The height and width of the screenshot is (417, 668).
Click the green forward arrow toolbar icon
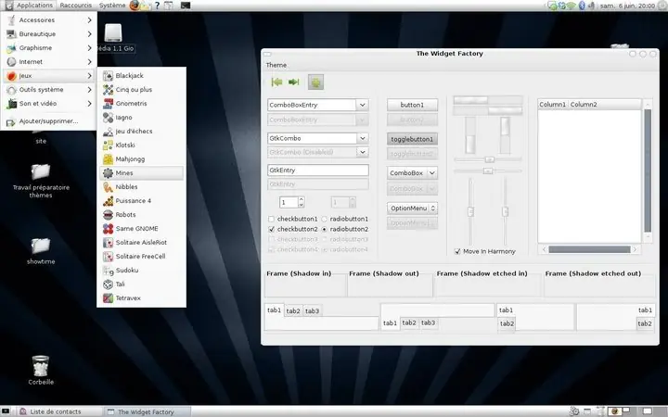point(293,82)
